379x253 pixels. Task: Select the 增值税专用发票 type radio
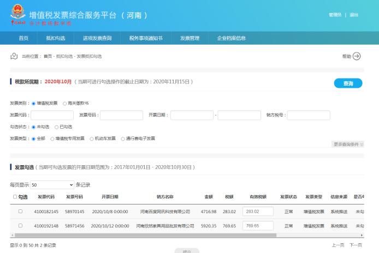(x=52, y=139)
